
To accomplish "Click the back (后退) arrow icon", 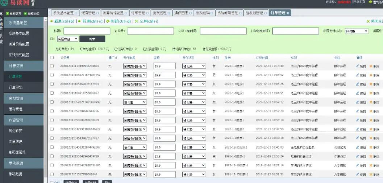I will tap(51, 21).
